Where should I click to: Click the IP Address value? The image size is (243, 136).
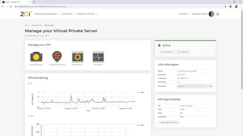[x=183, y=78]
